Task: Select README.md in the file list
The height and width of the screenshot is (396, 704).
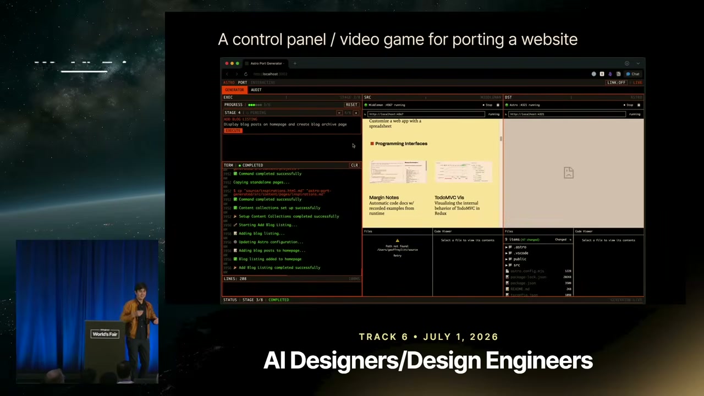Action: [x=539, y=289]
